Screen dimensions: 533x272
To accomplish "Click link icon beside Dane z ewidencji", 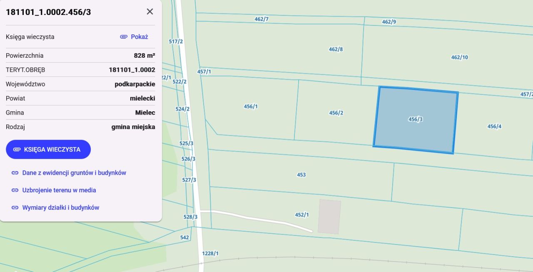I will point(15,173).
